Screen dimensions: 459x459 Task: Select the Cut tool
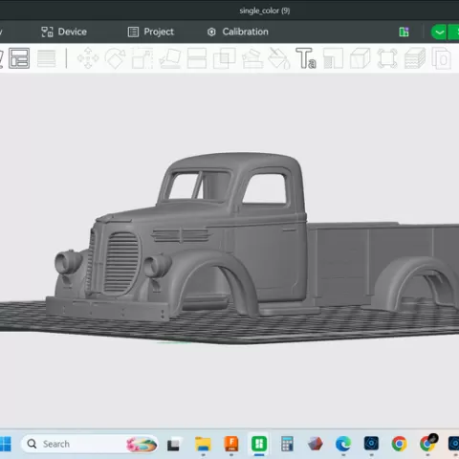[x=197, y=58]
